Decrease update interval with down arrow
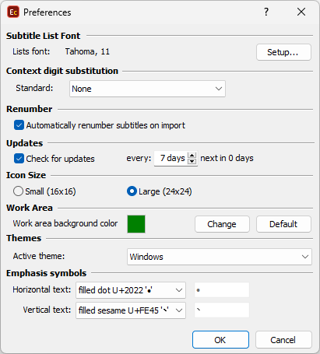Image resolution: width=320 pixels, height=354 pixels. (x=192, y=161)
